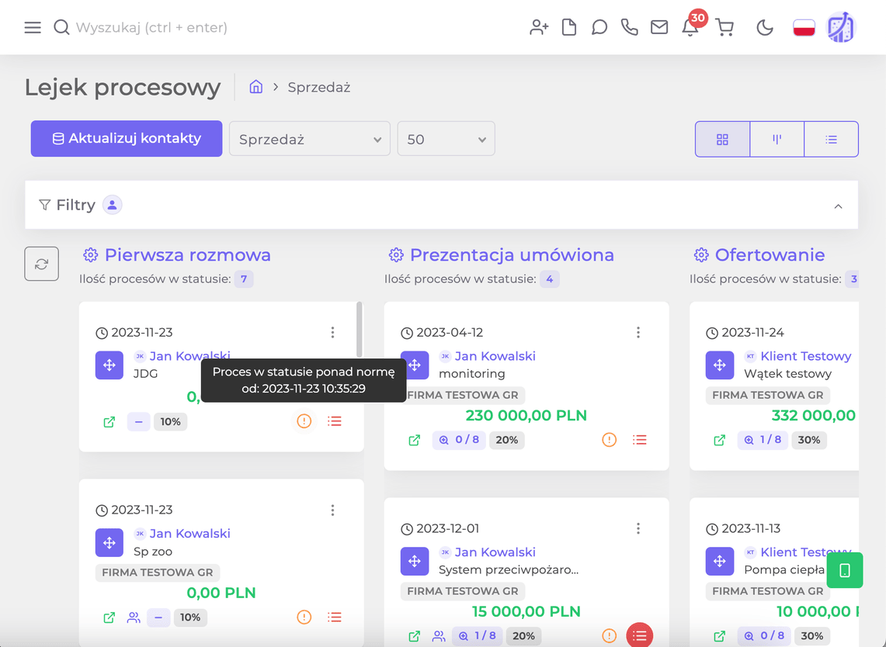This screenshot has width=886, height=647.
Task: Click Jan Kowalski link on Sp zoo card
Action: click(x=189, y=534)
